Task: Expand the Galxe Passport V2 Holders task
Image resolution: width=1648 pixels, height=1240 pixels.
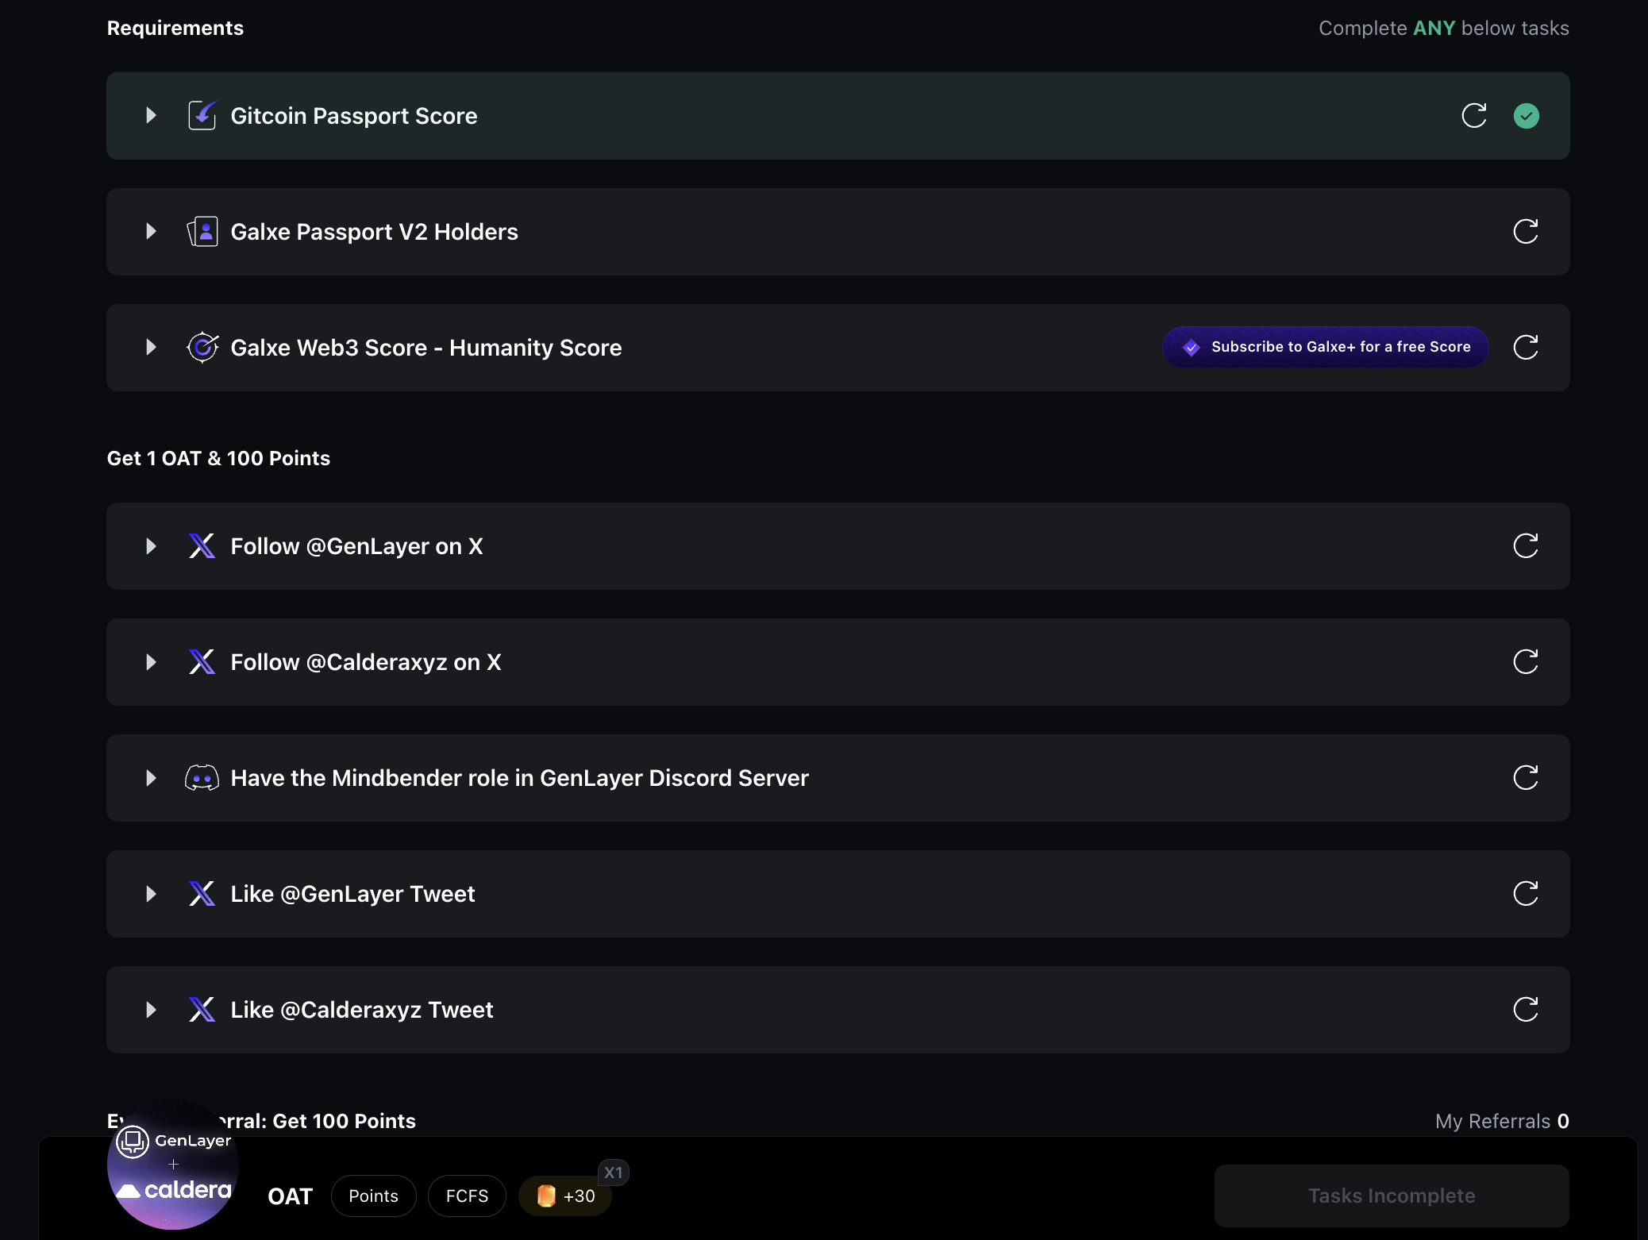Action: [x=151, y=232]
